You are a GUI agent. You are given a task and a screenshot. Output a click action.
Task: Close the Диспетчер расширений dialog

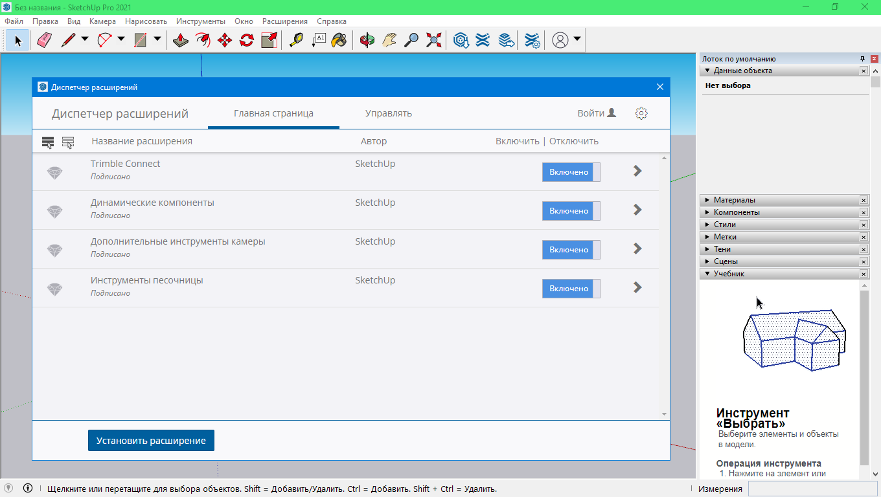[x=660, y=87]
